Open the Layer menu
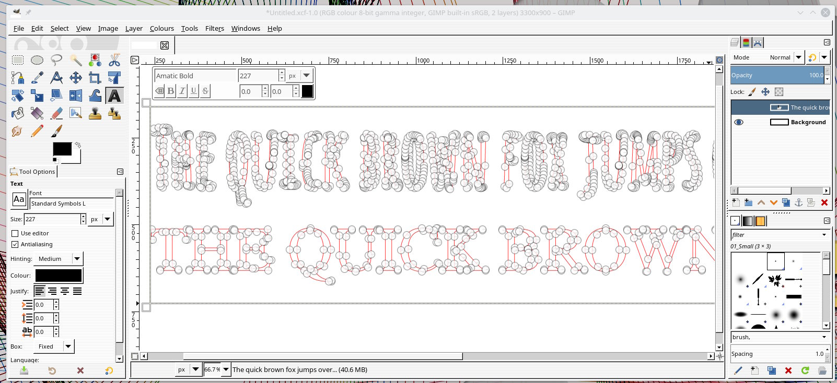Screen dimensions: 837x383 [134, 28]
